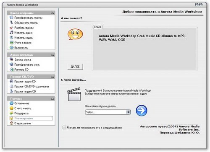Screen dimensions: 210x152
Task: Click the Прожиг CD/DVD с данными icon
Action: point(11,86)
